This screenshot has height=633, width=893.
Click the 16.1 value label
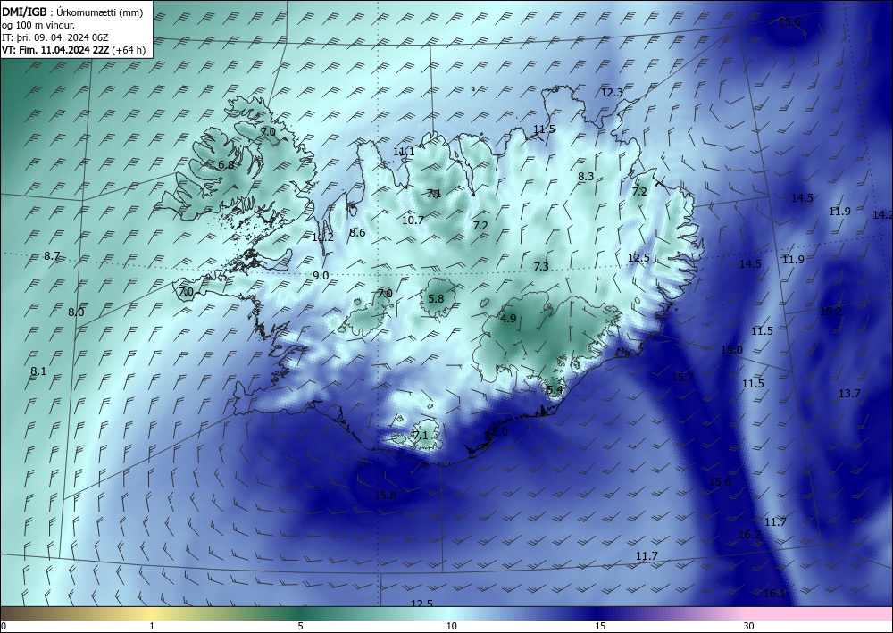[774, 594]
